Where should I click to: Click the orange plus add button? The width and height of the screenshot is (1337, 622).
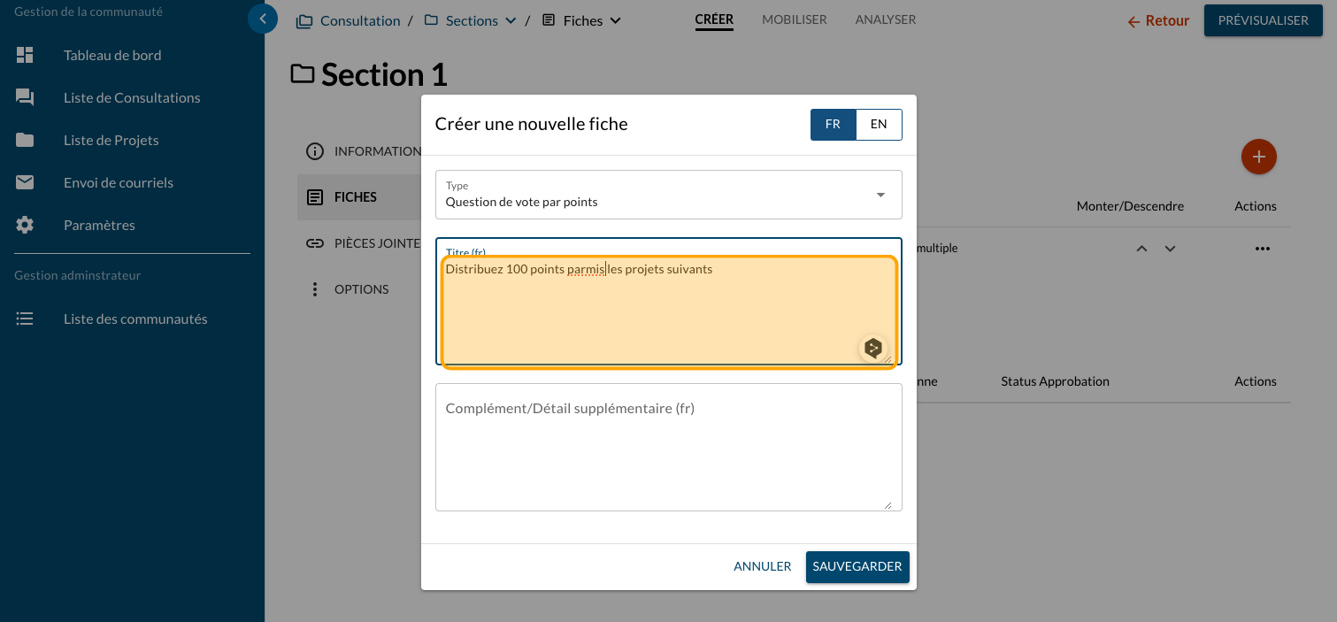[x=1258, y=157]
